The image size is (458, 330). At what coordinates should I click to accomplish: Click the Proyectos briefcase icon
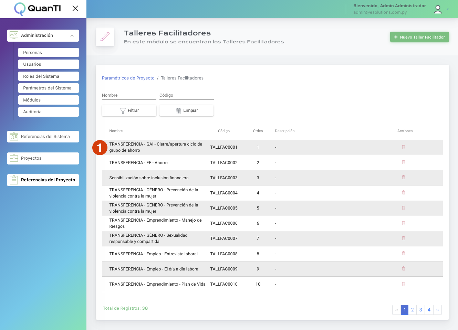(x=14, y=158)
